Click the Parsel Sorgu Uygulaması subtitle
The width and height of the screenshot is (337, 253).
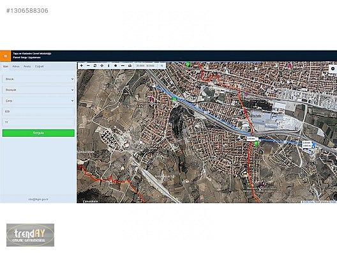(x=27, y=57)
